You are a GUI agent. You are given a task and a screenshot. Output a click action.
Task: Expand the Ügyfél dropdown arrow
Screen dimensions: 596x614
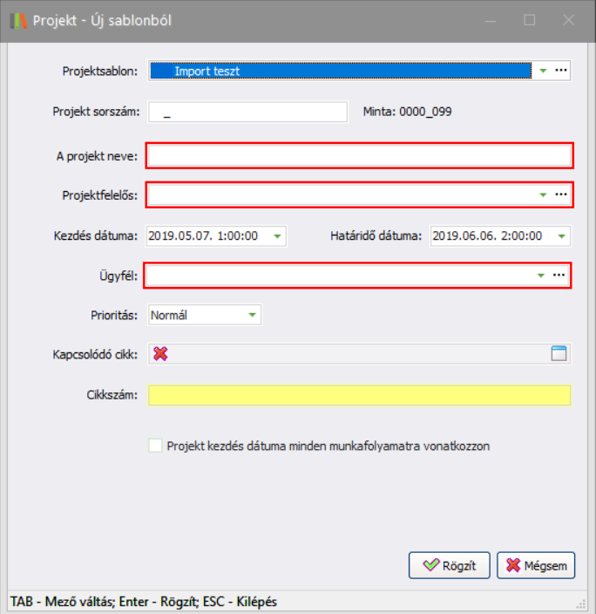coord(542,275)
